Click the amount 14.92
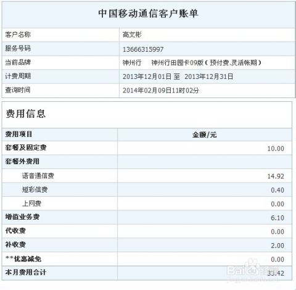This screenshot has height=290, width=296. [276, 176]
